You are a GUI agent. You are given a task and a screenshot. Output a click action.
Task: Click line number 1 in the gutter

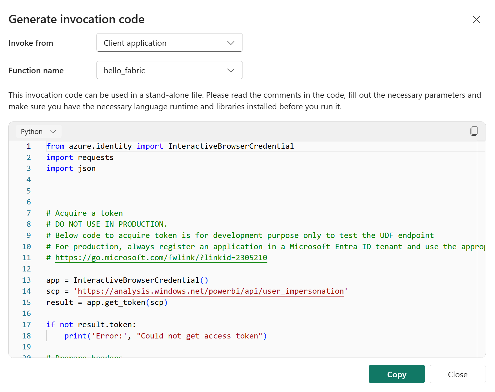(29, 146)
